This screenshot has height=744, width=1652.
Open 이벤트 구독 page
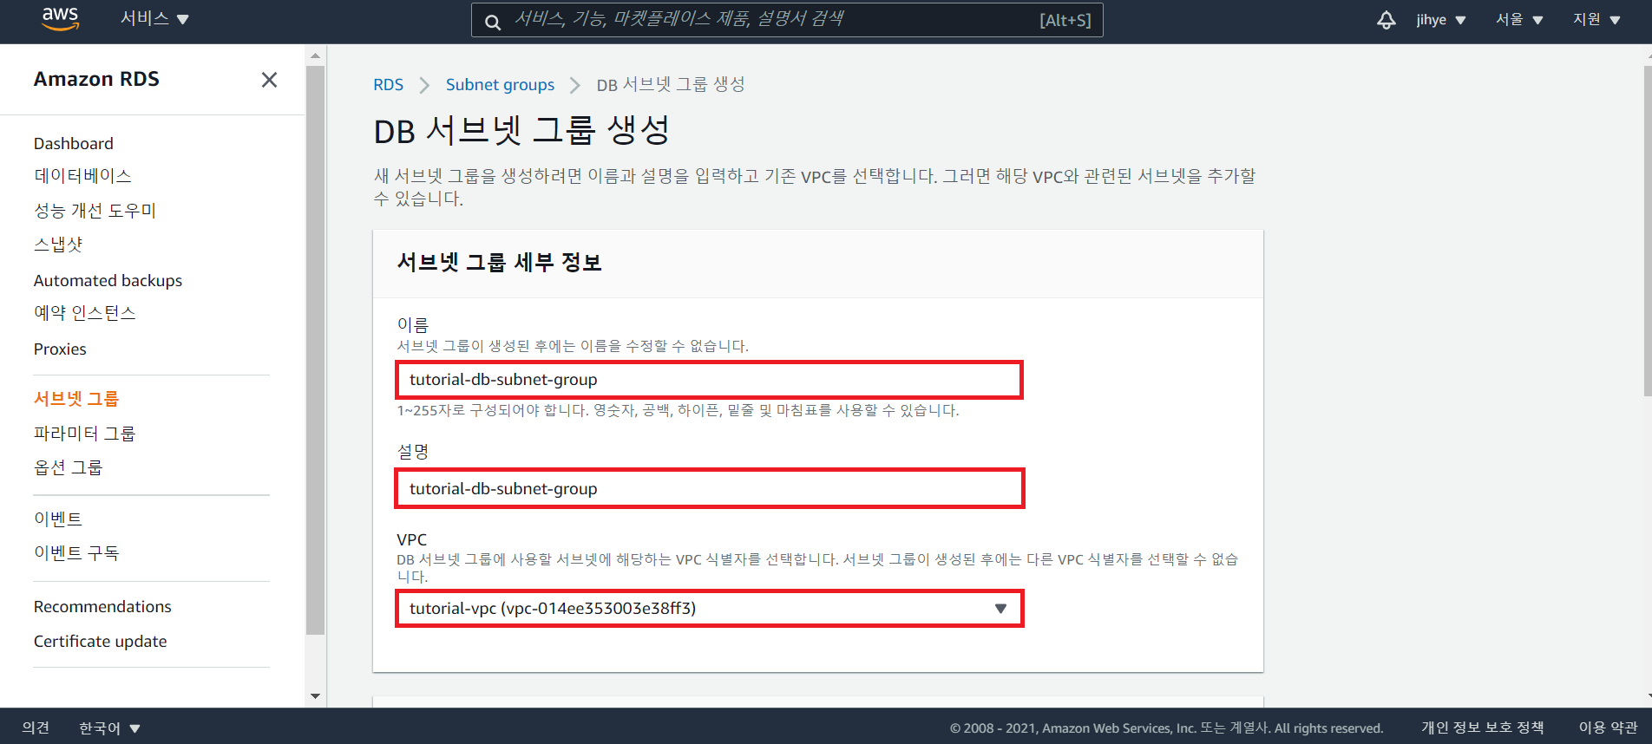point(76,553)
